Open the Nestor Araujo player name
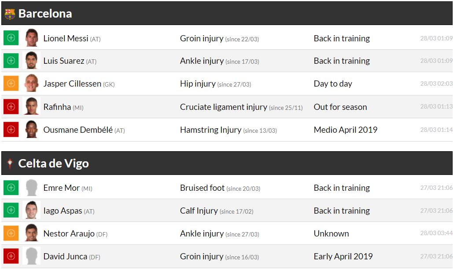The height and width of the screenshot is (269, 453). click(x=69, y=233)
